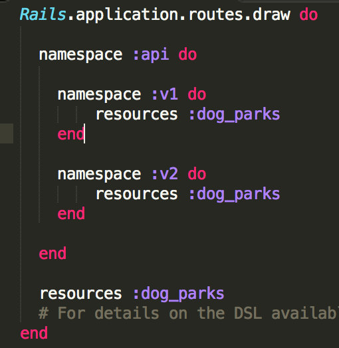Click the word Rails on first line

point(43,15)
